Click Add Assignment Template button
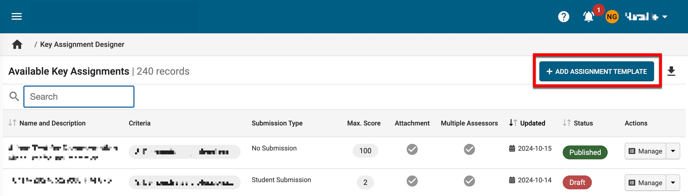Viewport: 688px width, 196px height. (597, 71)
